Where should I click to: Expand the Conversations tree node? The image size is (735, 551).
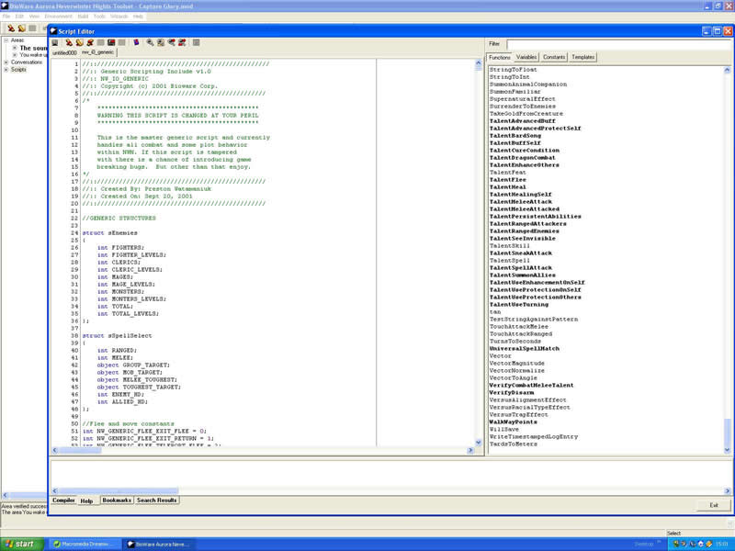click(x=6, y=62)
